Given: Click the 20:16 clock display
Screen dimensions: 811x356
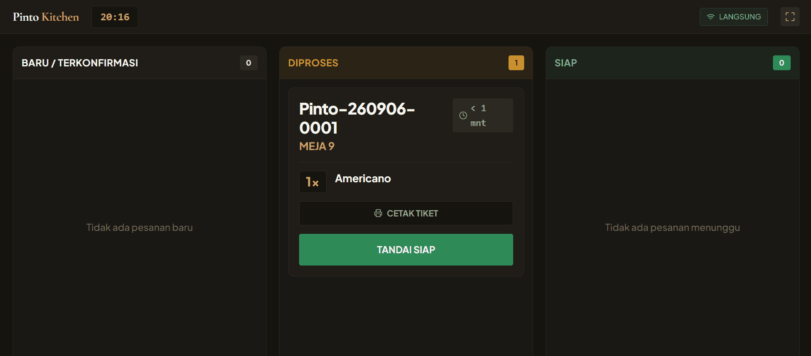Looking at the screenshot, I should 115,17.
